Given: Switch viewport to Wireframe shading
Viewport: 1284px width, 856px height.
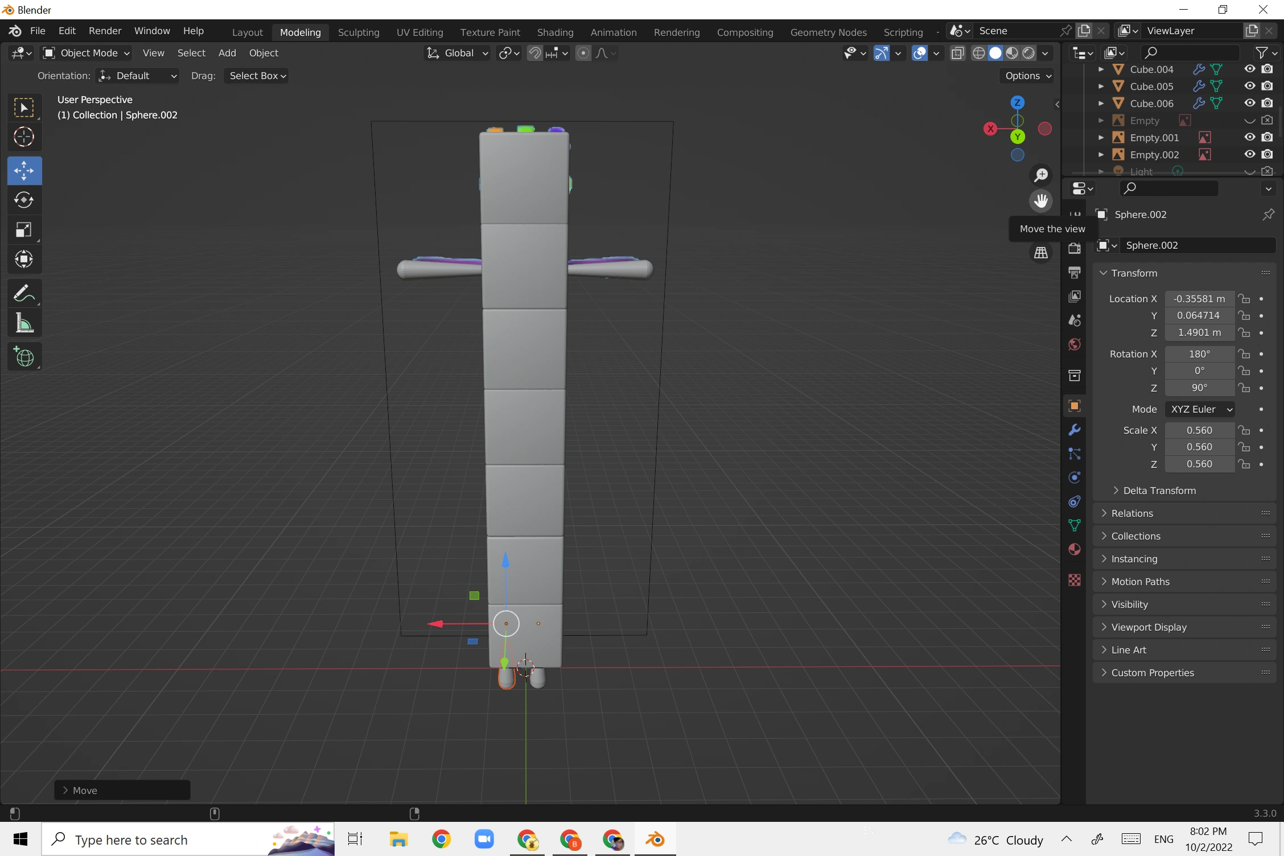Looking at the screenshot, I should 979,52.
